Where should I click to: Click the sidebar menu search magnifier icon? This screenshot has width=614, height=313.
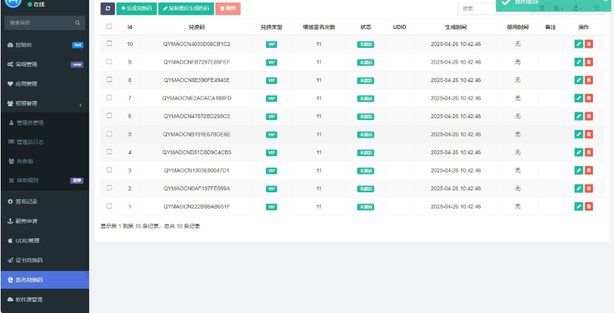[x=77, y=23]
